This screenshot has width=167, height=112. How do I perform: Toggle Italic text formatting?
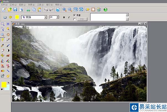click(x=69, y=17)
